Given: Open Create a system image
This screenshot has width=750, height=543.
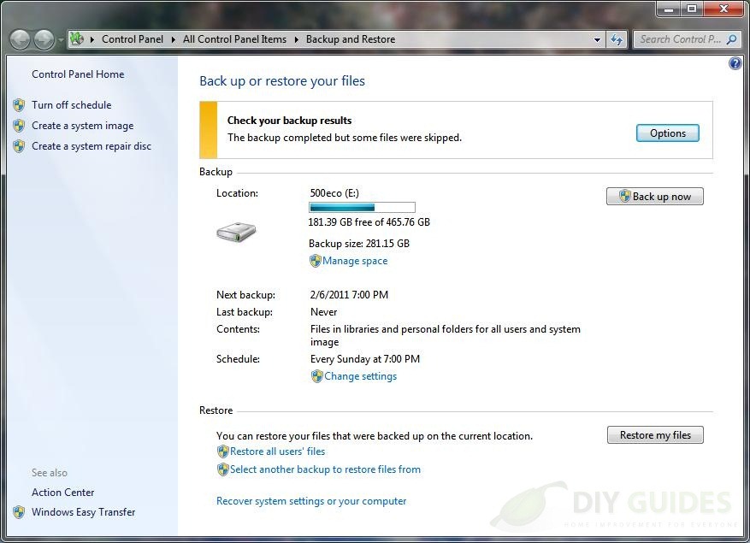Looking at the screenshot, I should click(x=82, y=126).
